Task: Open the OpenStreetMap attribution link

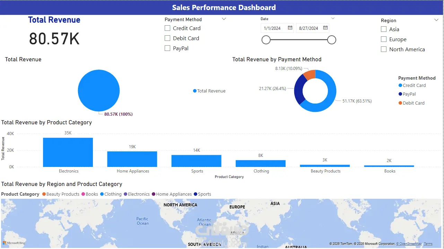Action: [x=409, y=244]
